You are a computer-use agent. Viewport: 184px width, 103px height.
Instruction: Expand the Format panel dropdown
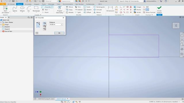[152, 15]
